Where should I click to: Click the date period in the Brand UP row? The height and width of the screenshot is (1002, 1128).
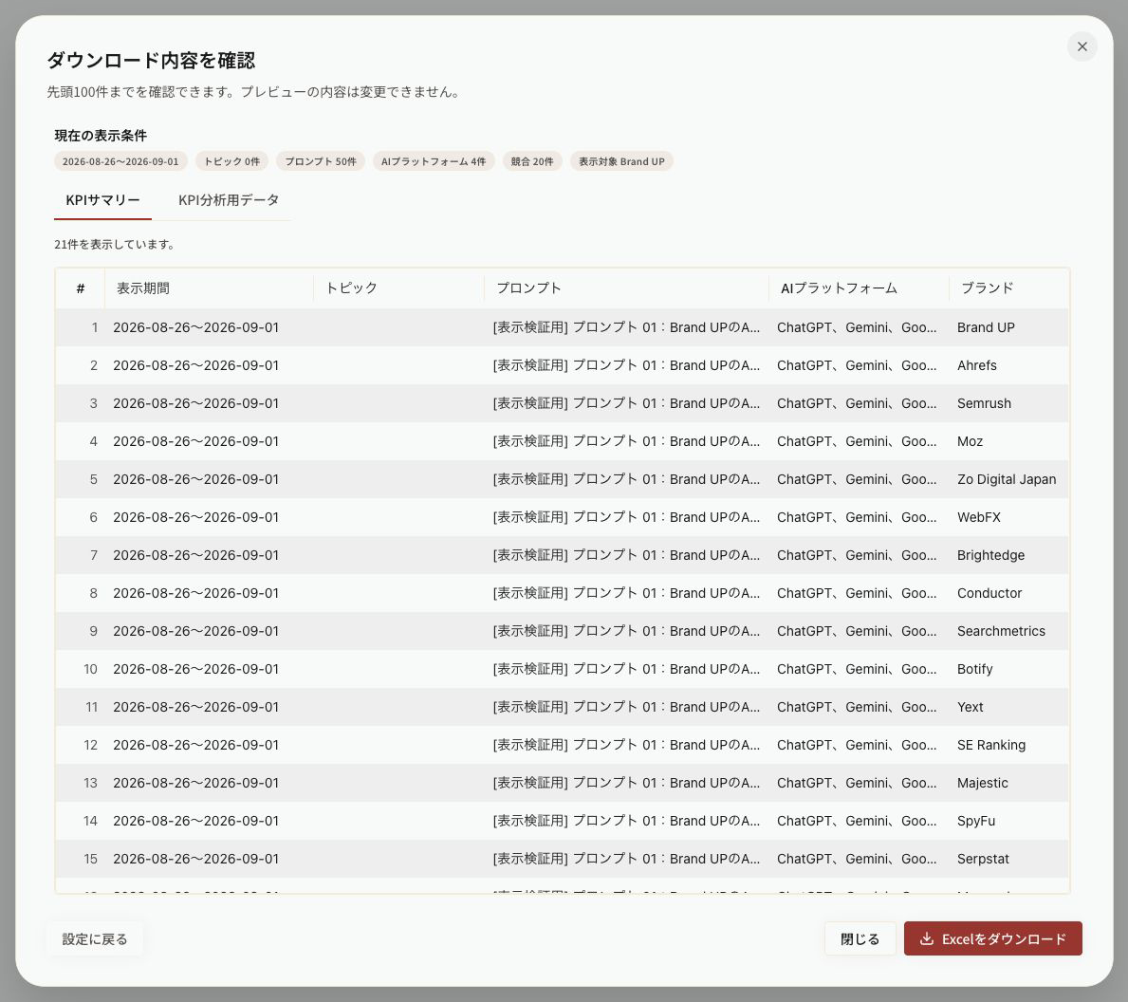coord(209,327)
